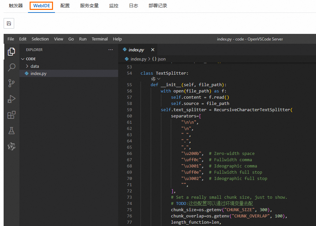Switch to the 监控 tab
316x226 pixels.
tap(114, 6)
